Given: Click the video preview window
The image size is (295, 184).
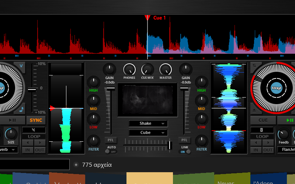Looking at the screenshot, I should (x=147, y=99).
